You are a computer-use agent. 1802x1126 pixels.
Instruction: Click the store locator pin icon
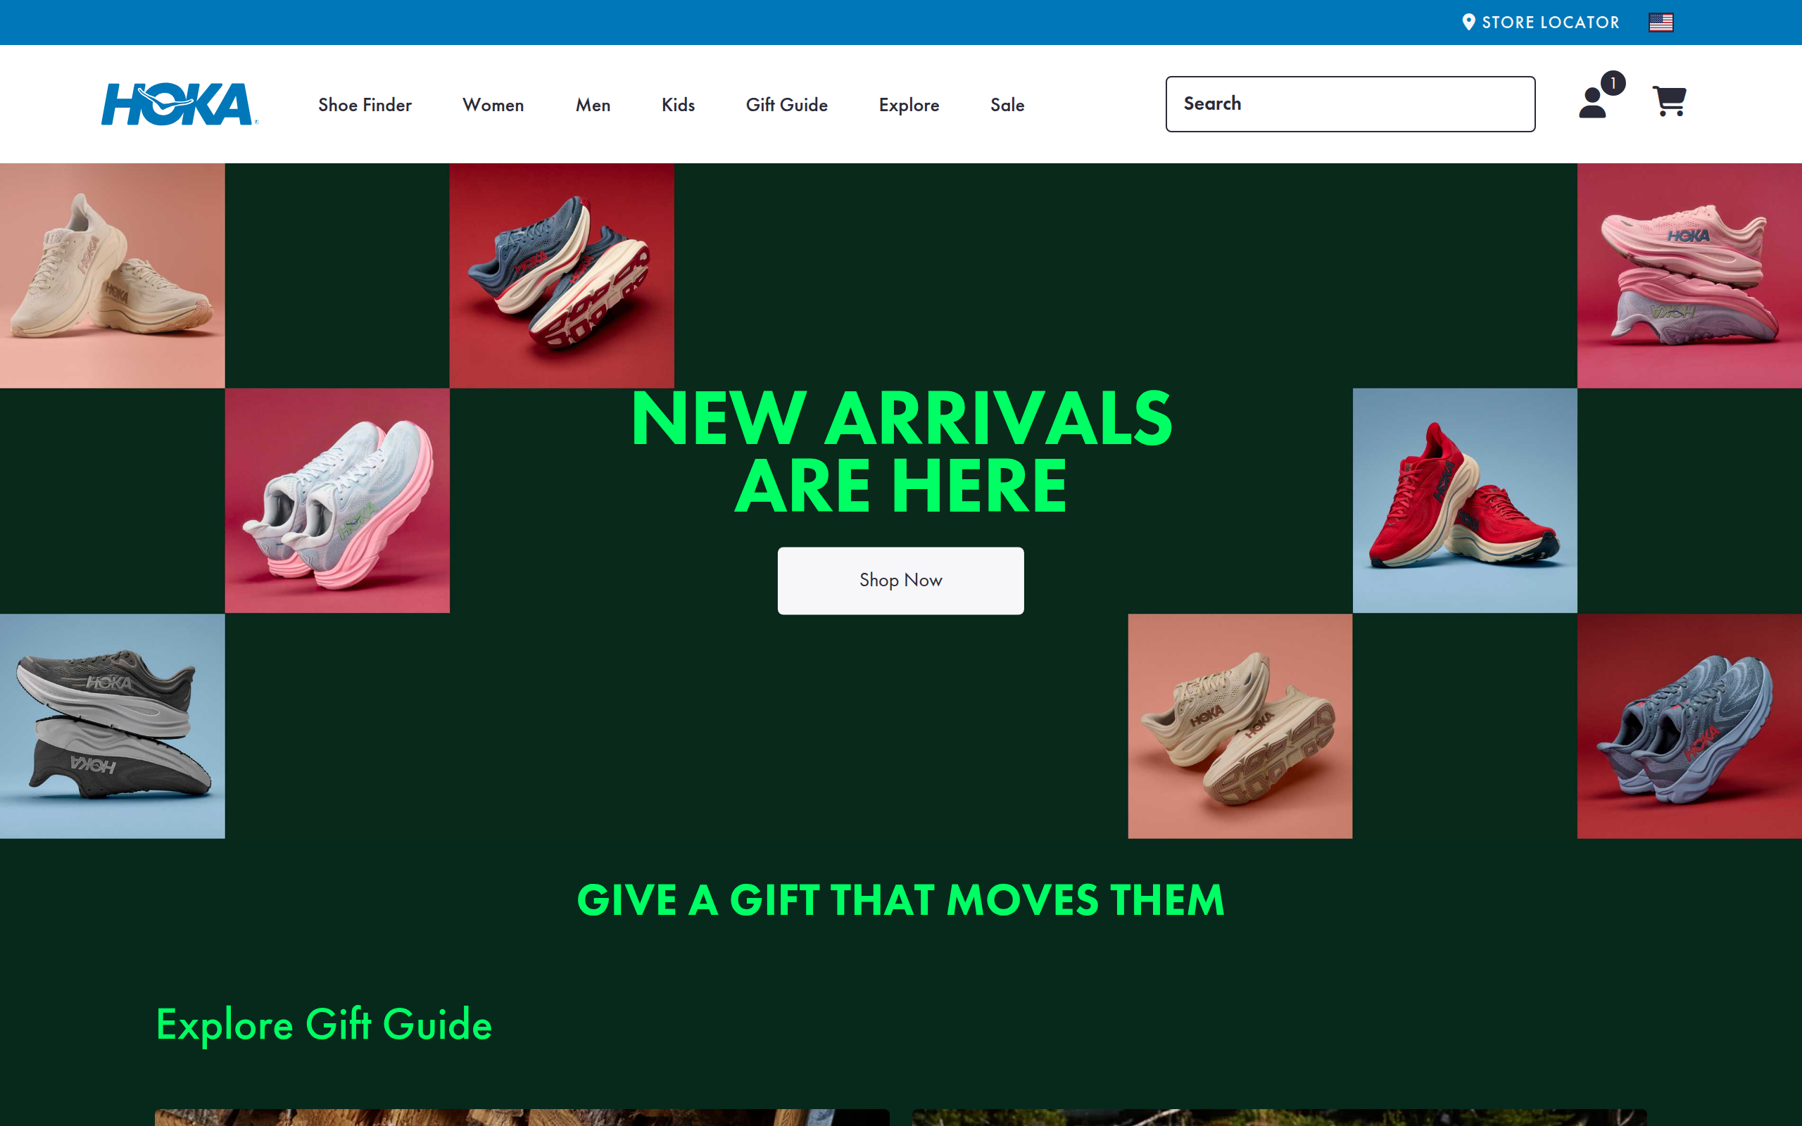pos(1468,23)
